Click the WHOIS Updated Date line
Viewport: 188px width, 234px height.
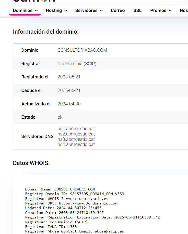point(63,208)
